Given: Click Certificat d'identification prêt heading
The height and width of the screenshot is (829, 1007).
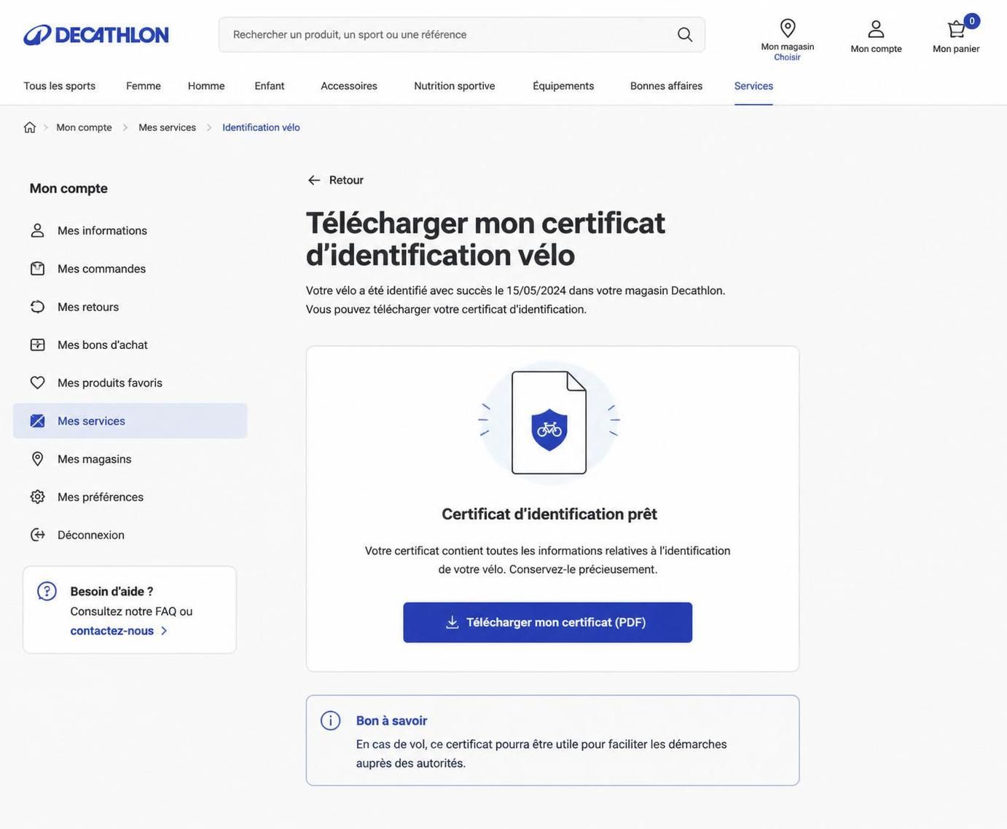Looking at the screenshot, I should click(x=549, y=514).
